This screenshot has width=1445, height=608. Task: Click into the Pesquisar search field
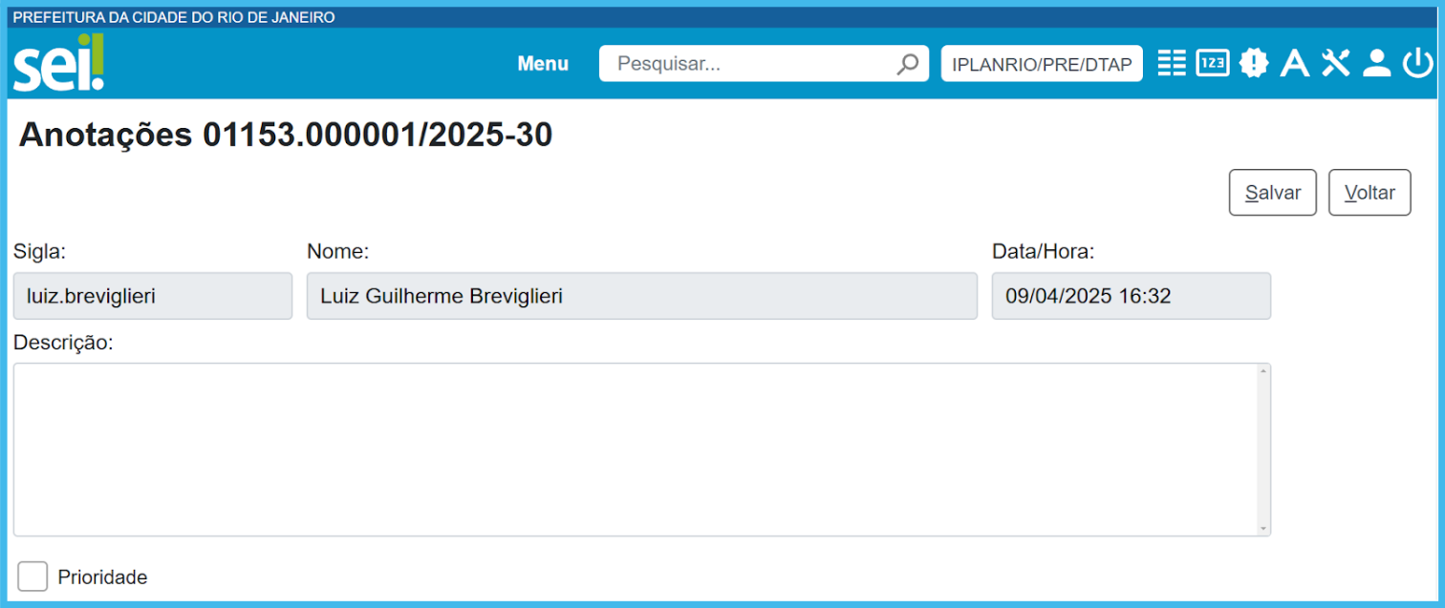click(x=745, y=64)
